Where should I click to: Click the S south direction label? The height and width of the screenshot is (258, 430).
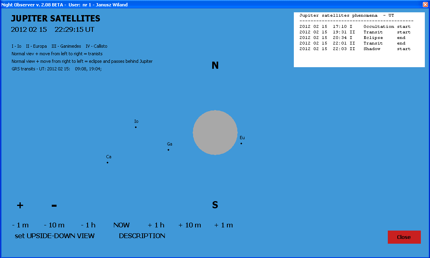coord(215,205)
